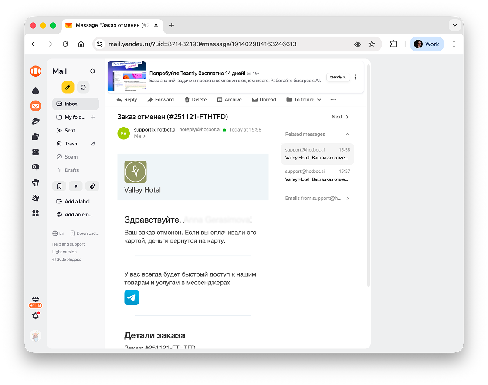
Task: Forward this message
Action: point(161,99)
